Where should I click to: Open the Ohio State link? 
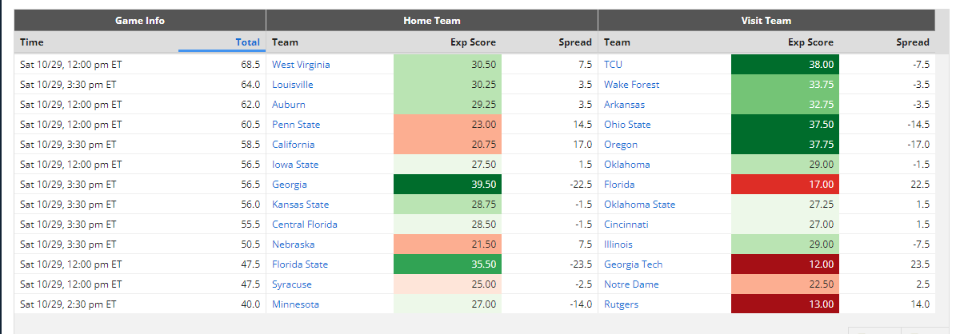tap(627, 125)
